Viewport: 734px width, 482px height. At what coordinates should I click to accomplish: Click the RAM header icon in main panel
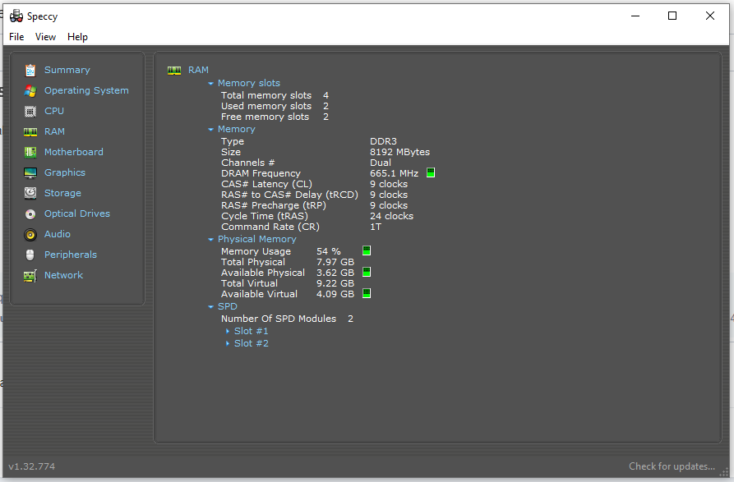pos(174,71)
